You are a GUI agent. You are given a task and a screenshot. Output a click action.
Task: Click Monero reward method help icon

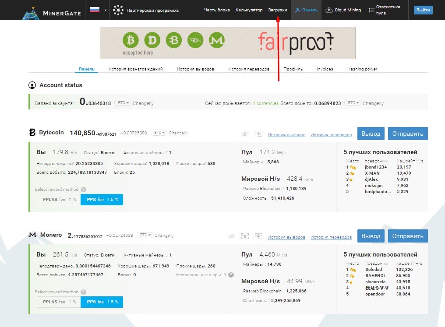[x=83, y=292]
